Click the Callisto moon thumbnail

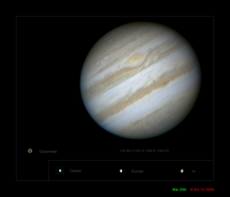pos(60,170)
